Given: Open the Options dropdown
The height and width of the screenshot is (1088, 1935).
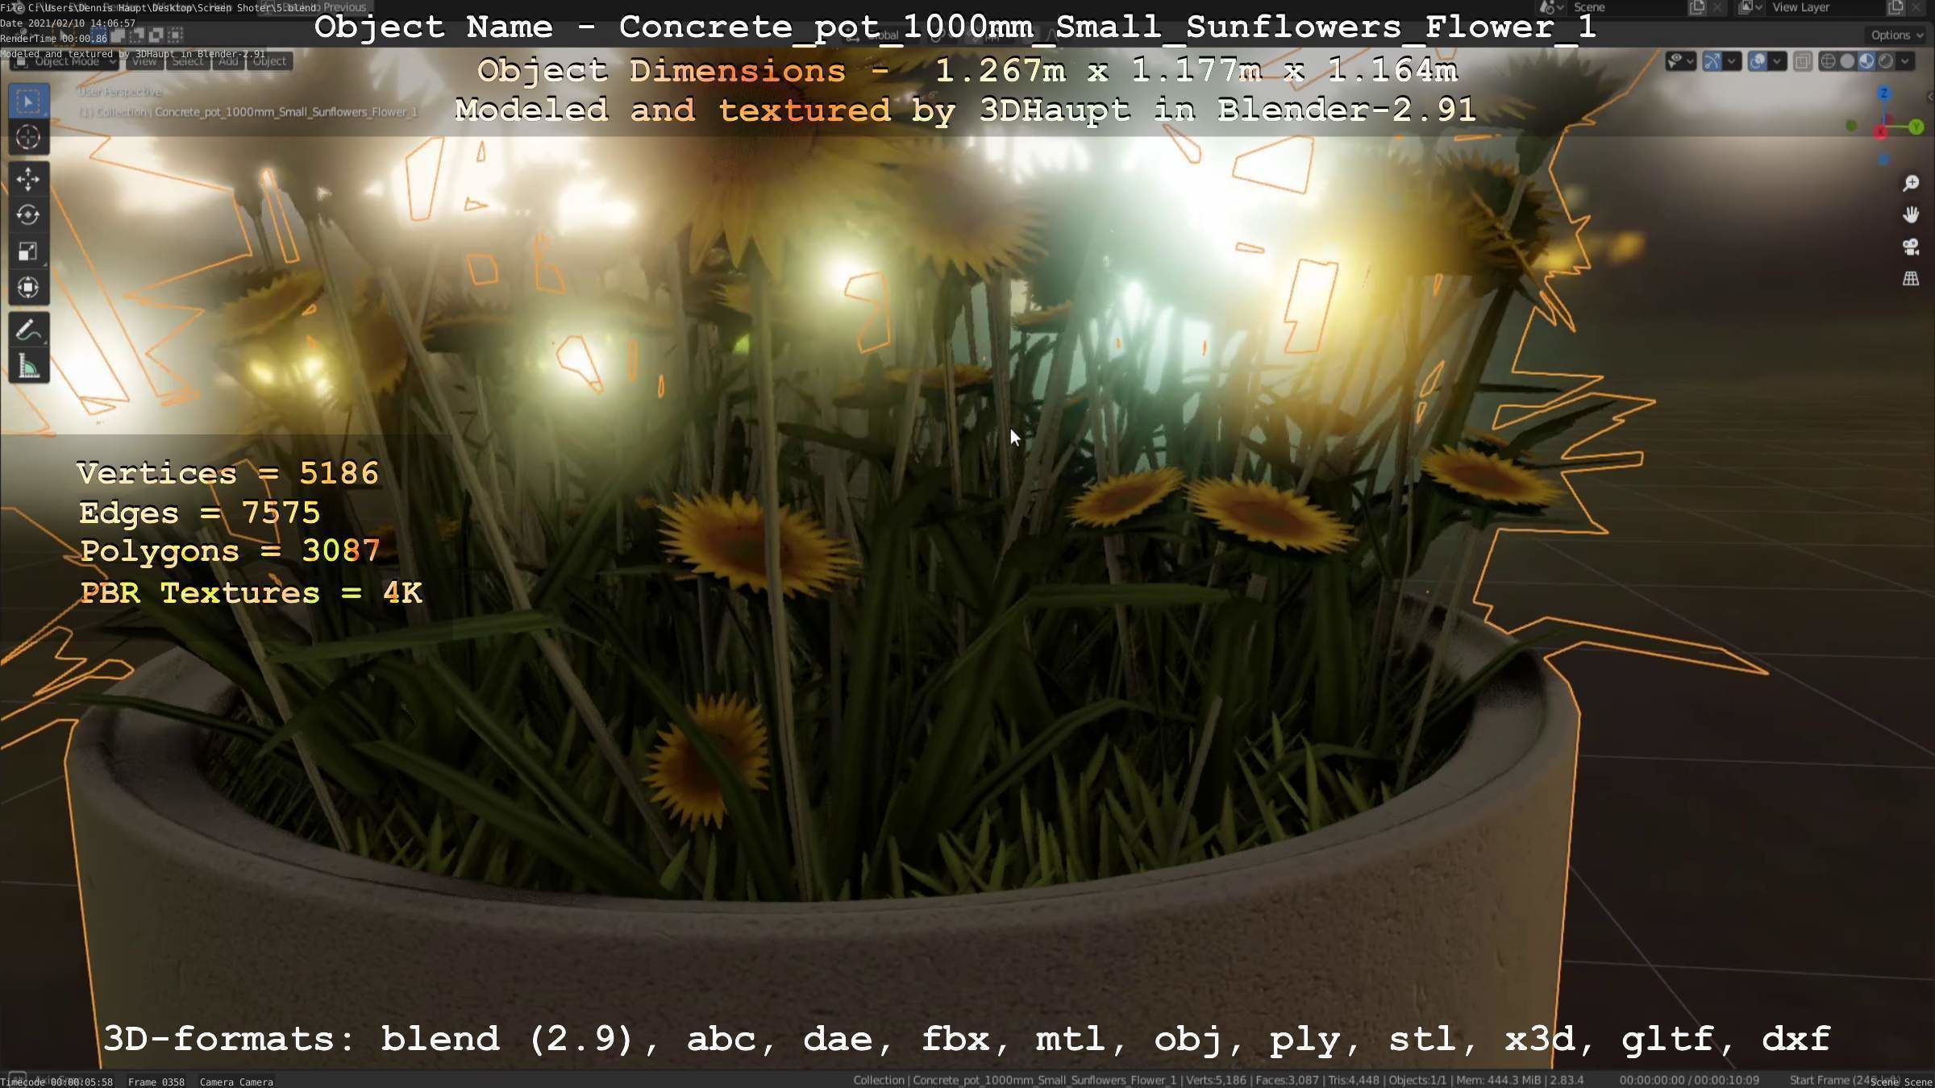Looking at the screenshot, I should pos(1895,35).
